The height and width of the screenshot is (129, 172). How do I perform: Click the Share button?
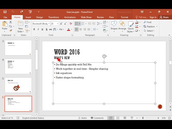164,17
